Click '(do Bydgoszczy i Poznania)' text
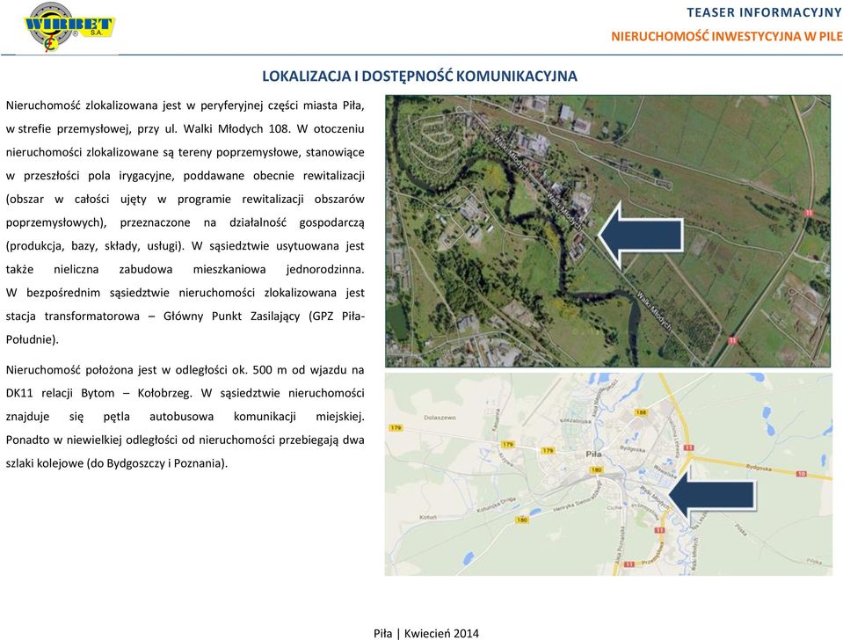 point(157,463)
